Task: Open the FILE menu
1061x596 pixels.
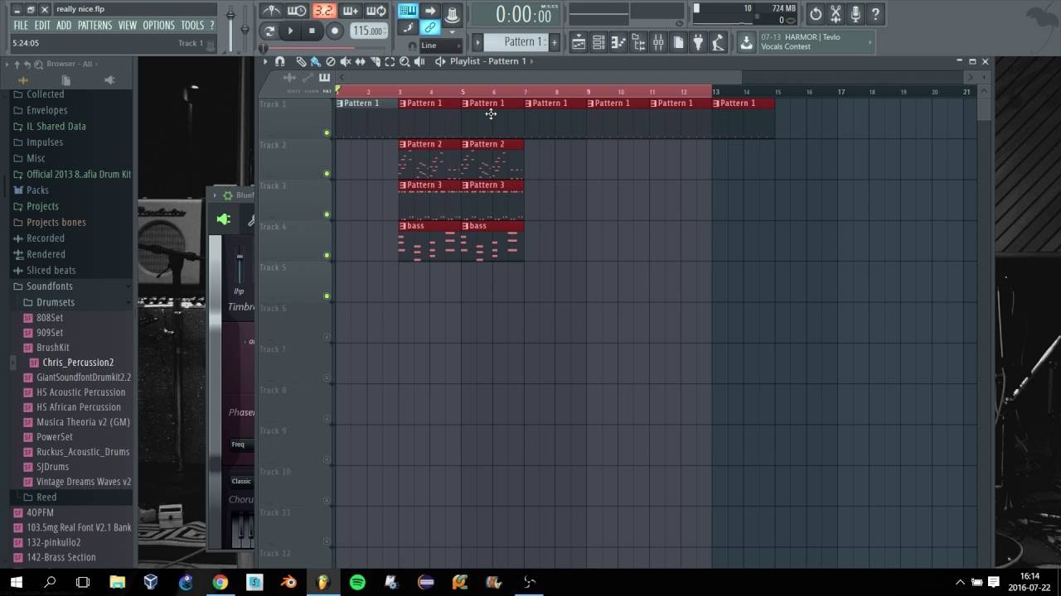Action: click(x=21, y=26)
